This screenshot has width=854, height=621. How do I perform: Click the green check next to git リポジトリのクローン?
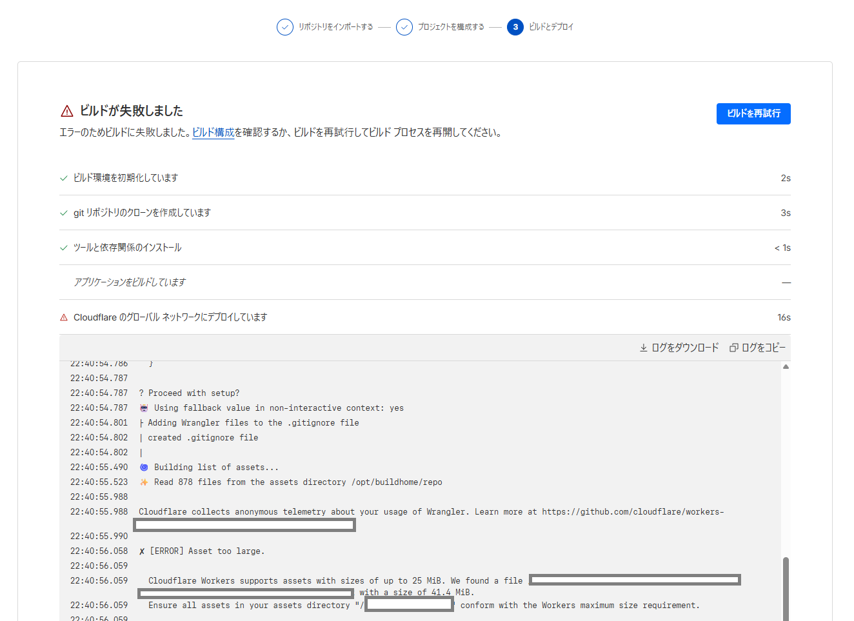(64, 213)
